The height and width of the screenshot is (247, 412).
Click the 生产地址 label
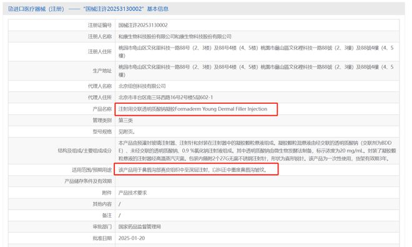[102, 71]
